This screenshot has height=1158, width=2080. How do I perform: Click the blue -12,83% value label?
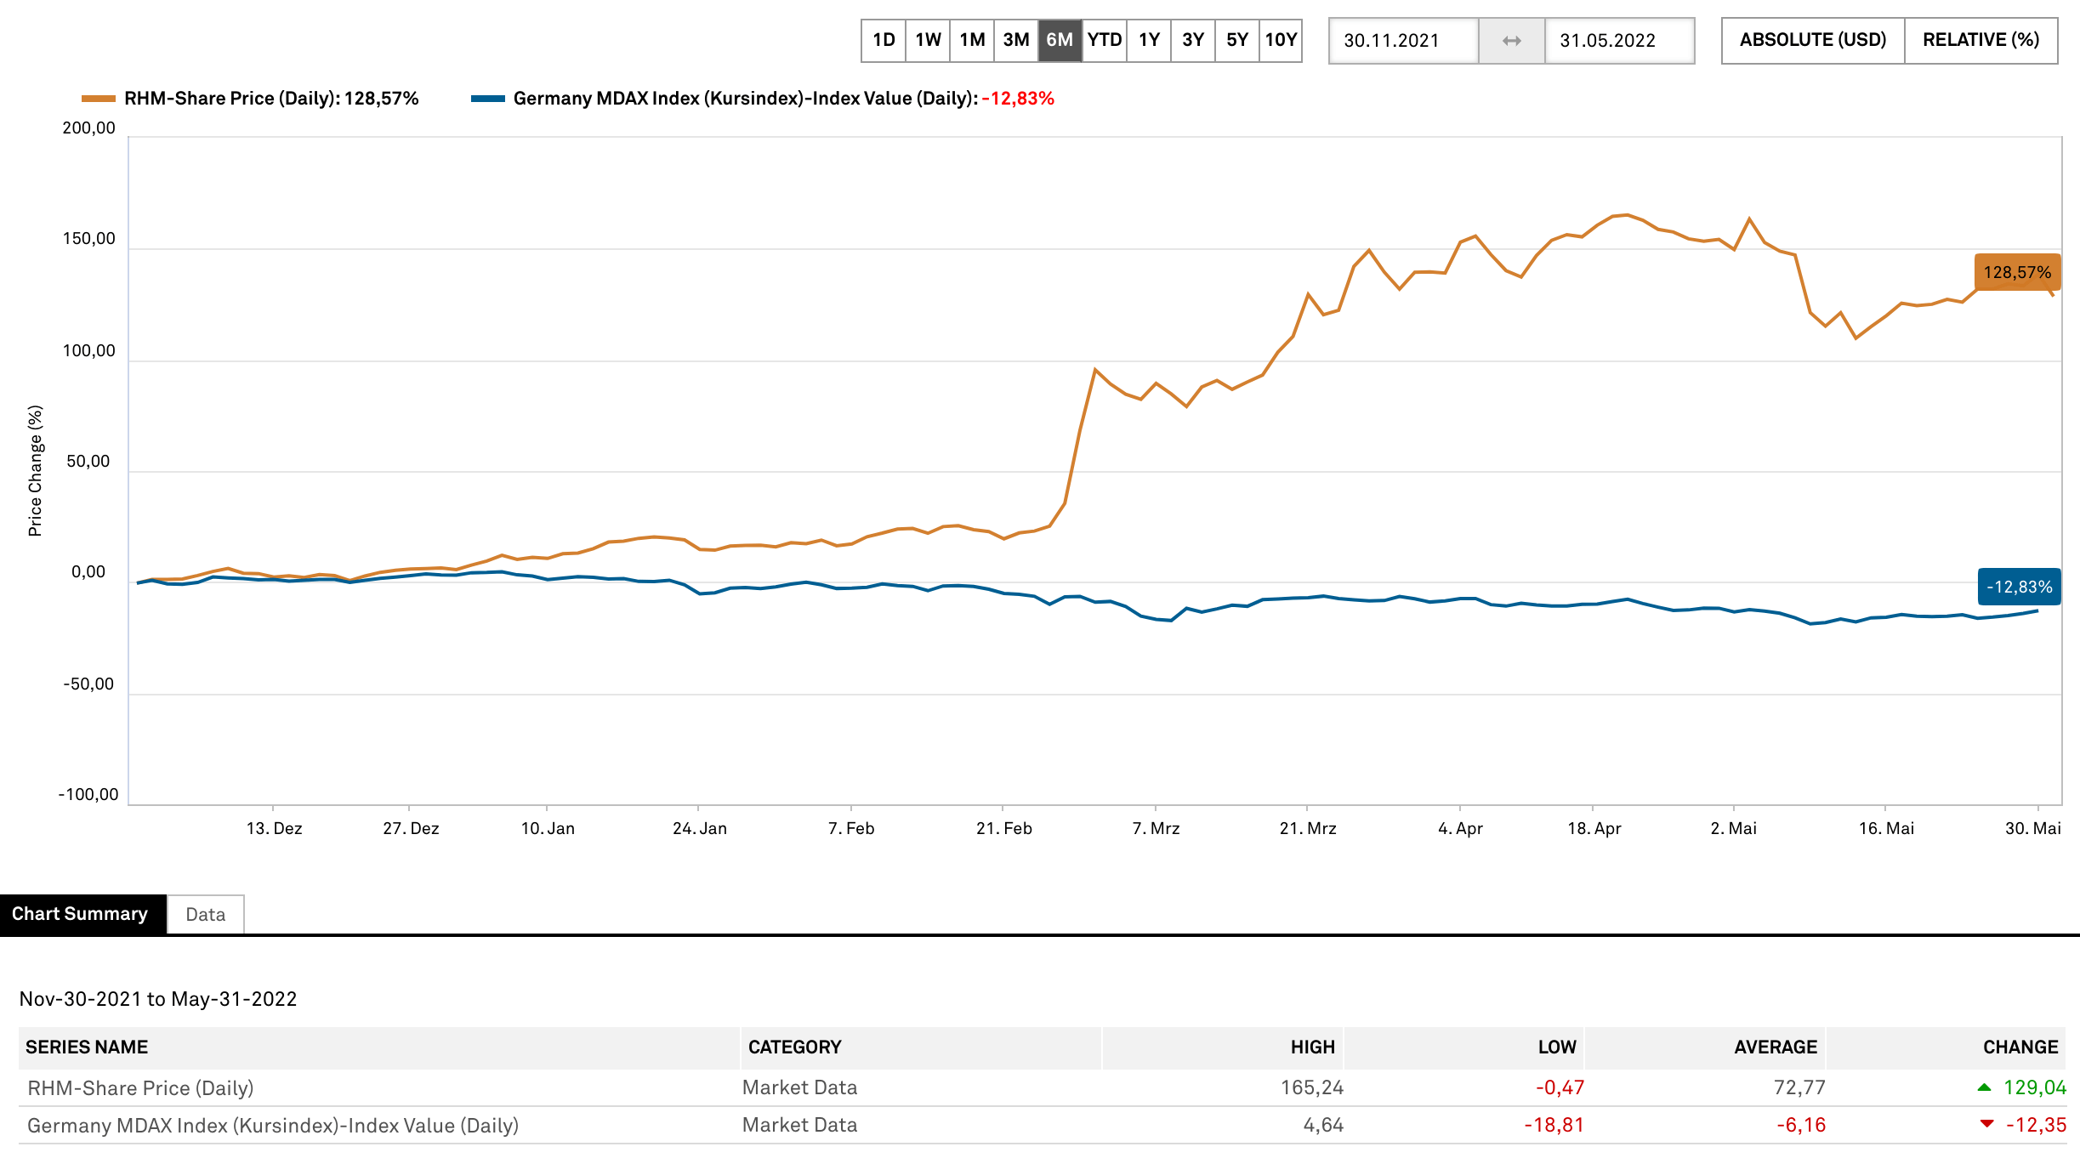[x=2019, y=587]
